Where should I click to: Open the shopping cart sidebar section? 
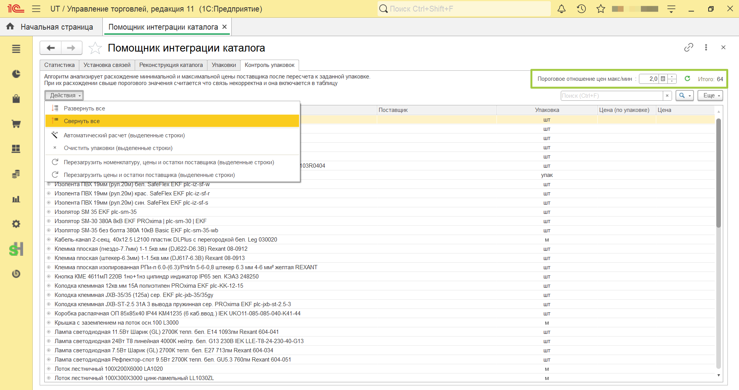[x=16, y=124]
